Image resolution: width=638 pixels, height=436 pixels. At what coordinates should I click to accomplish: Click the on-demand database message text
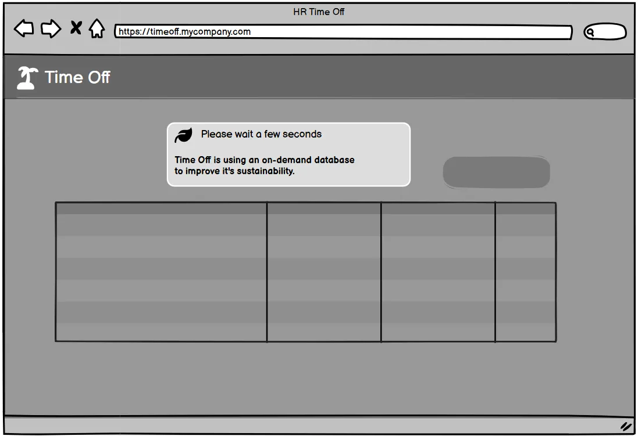(265, 165)
